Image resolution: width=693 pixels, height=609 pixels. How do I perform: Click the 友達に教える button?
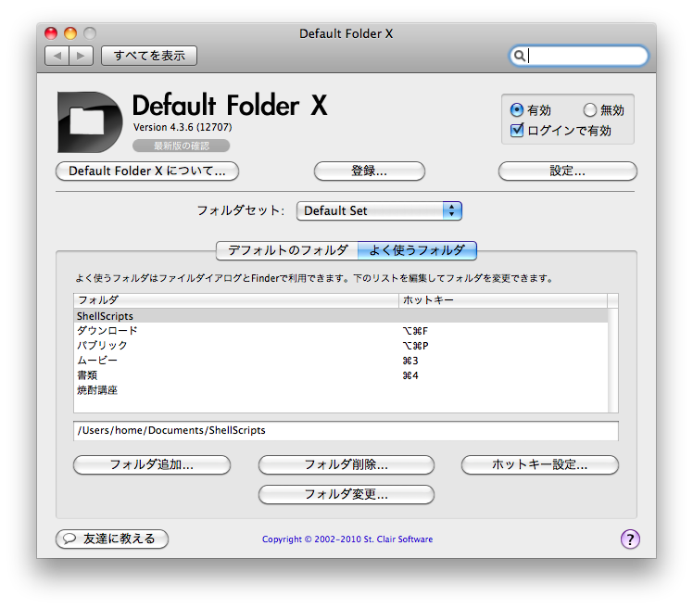(112, 539)
